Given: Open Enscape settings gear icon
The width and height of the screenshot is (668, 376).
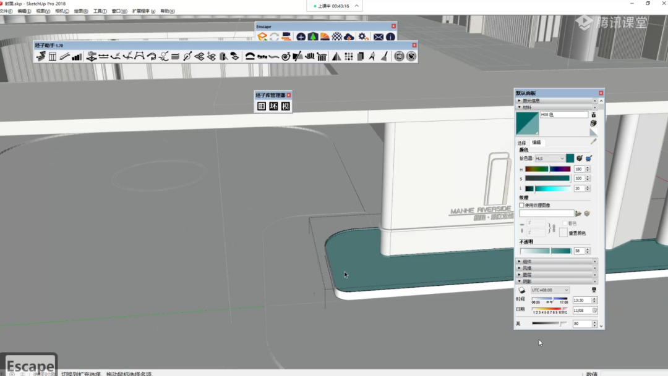Looking at the screenshot, I should pyautogui.click(x=363, y=37).
